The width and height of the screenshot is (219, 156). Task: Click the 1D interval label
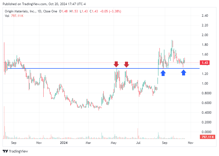pos(39,11)
